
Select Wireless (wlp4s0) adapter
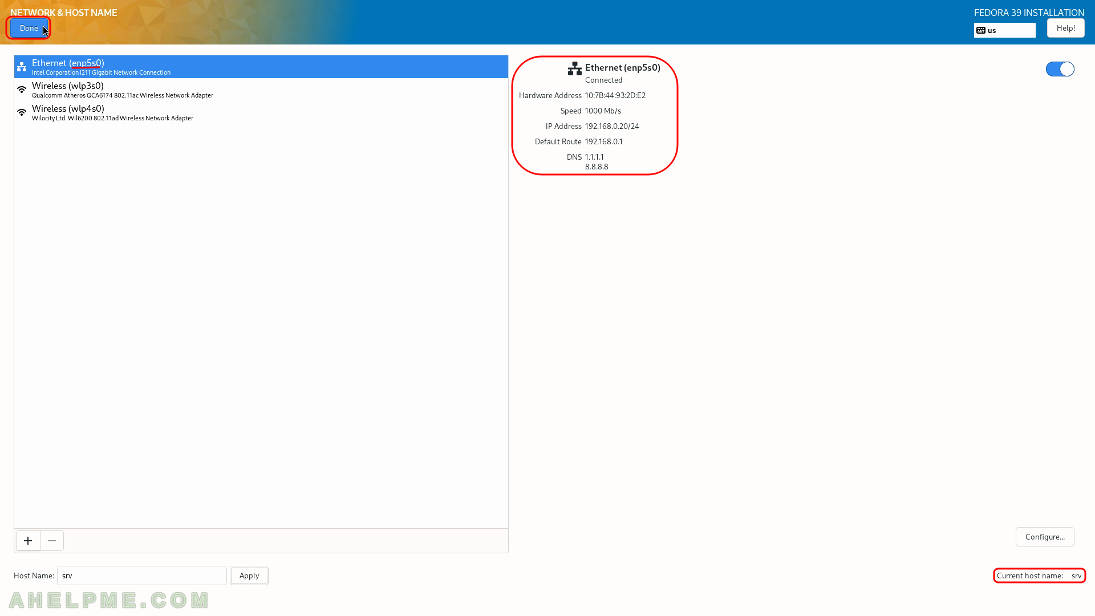point(261,112)
